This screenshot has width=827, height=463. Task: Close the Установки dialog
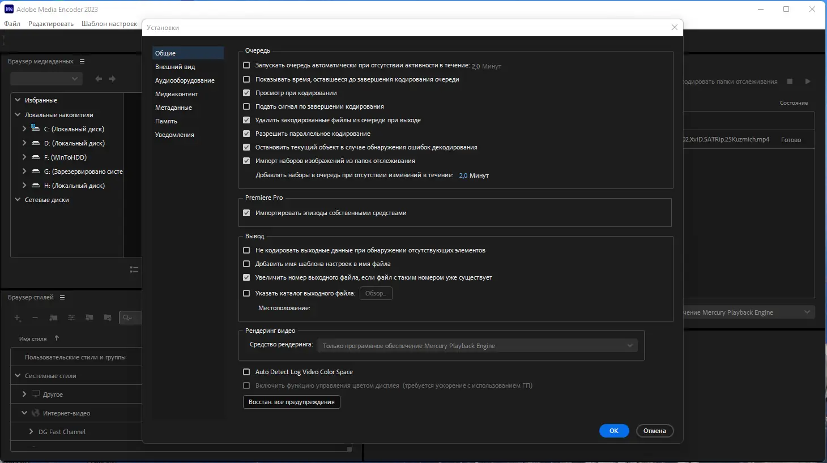coord(674,27)
